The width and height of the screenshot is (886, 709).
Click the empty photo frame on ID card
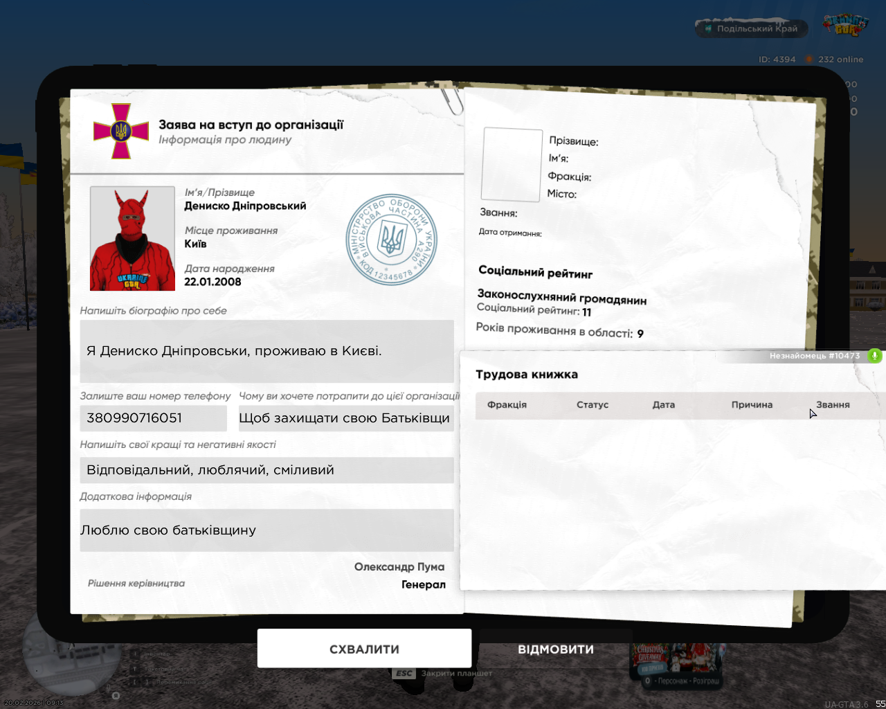[512, 165]
